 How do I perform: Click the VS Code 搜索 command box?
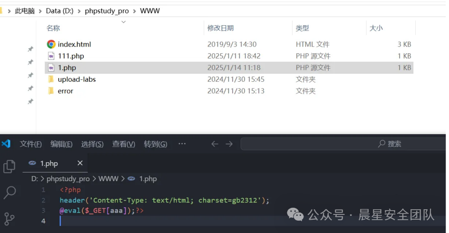(342, 144)
